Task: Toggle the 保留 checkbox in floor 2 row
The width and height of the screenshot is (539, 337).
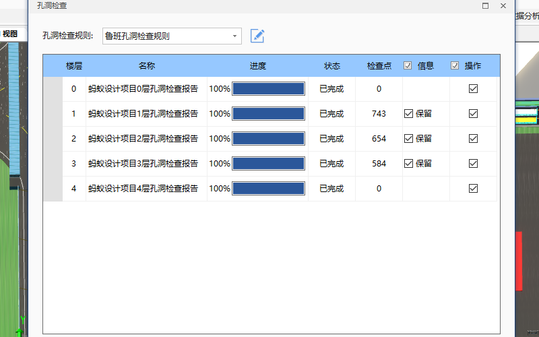Action: pyautogui.click(x=408, y=139)
